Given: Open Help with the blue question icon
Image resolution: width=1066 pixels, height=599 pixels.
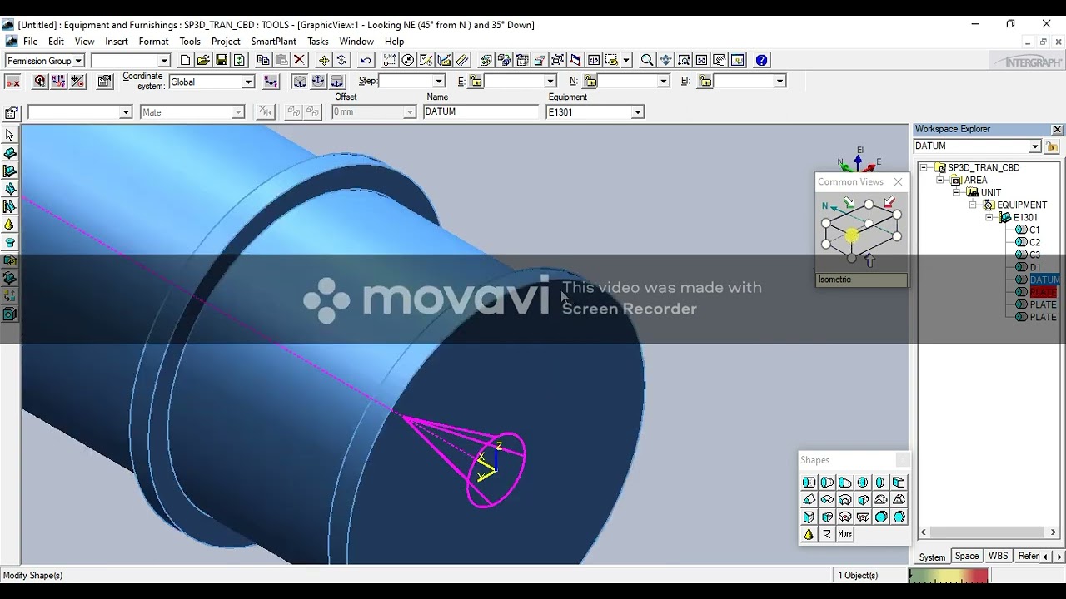Looking at the screenshot, I should 761,60.
